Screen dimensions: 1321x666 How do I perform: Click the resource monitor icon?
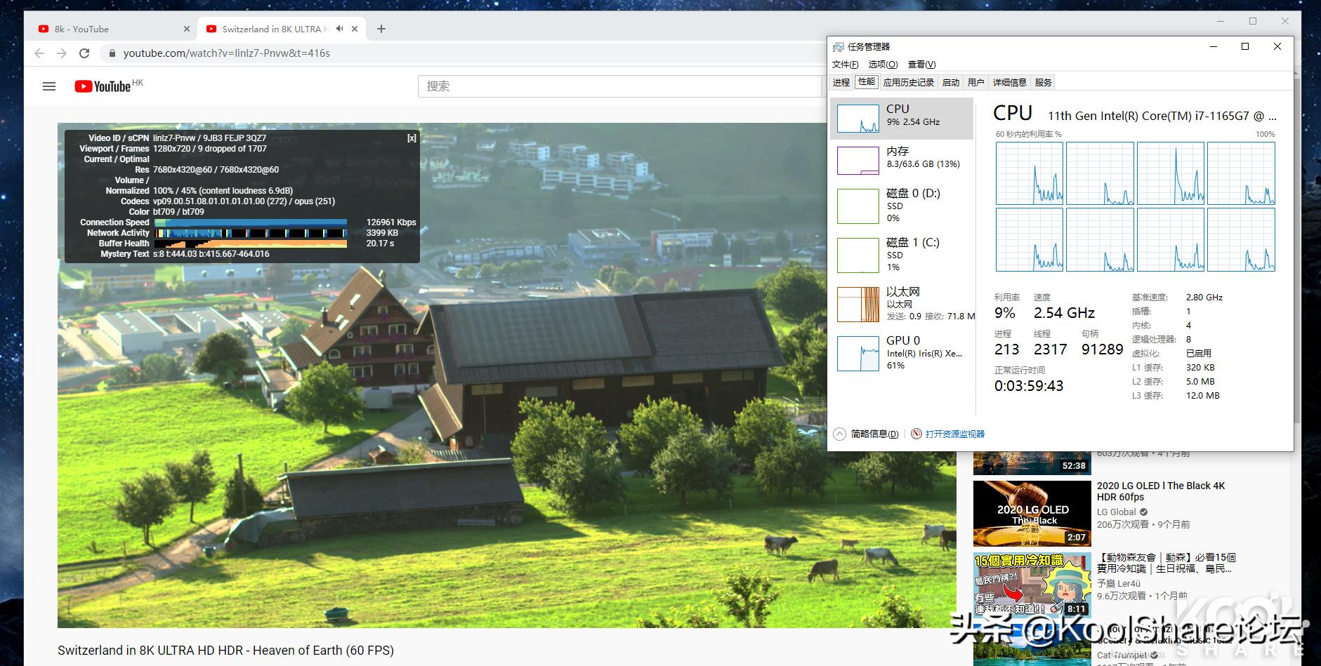[x=916, y=434]
